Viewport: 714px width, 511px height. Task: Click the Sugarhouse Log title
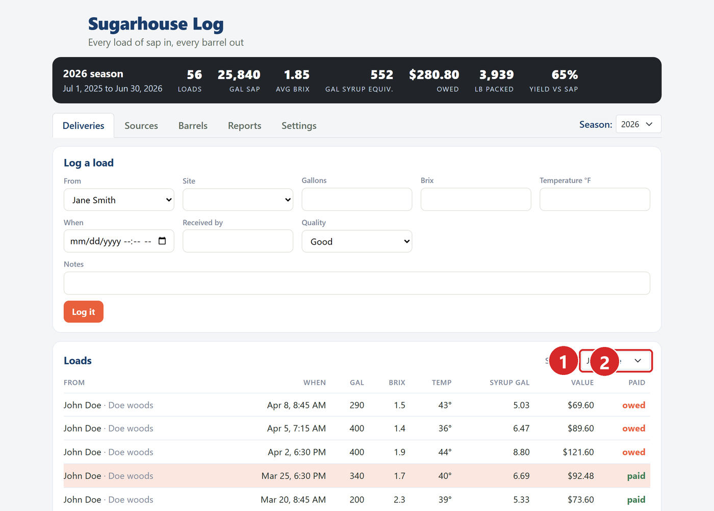pos(156,24)
